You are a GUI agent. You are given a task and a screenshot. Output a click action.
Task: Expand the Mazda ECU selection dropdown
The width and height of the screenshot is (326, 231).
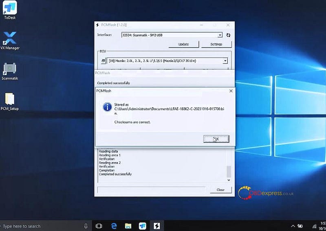(x=225, y=61)
